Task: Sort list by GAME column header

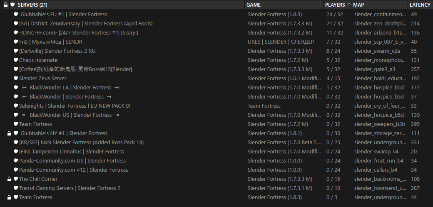Action: point(253,5)
